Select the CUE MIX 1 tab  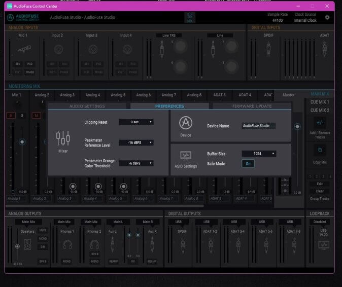pyautogui.click(x=320, y=102)
